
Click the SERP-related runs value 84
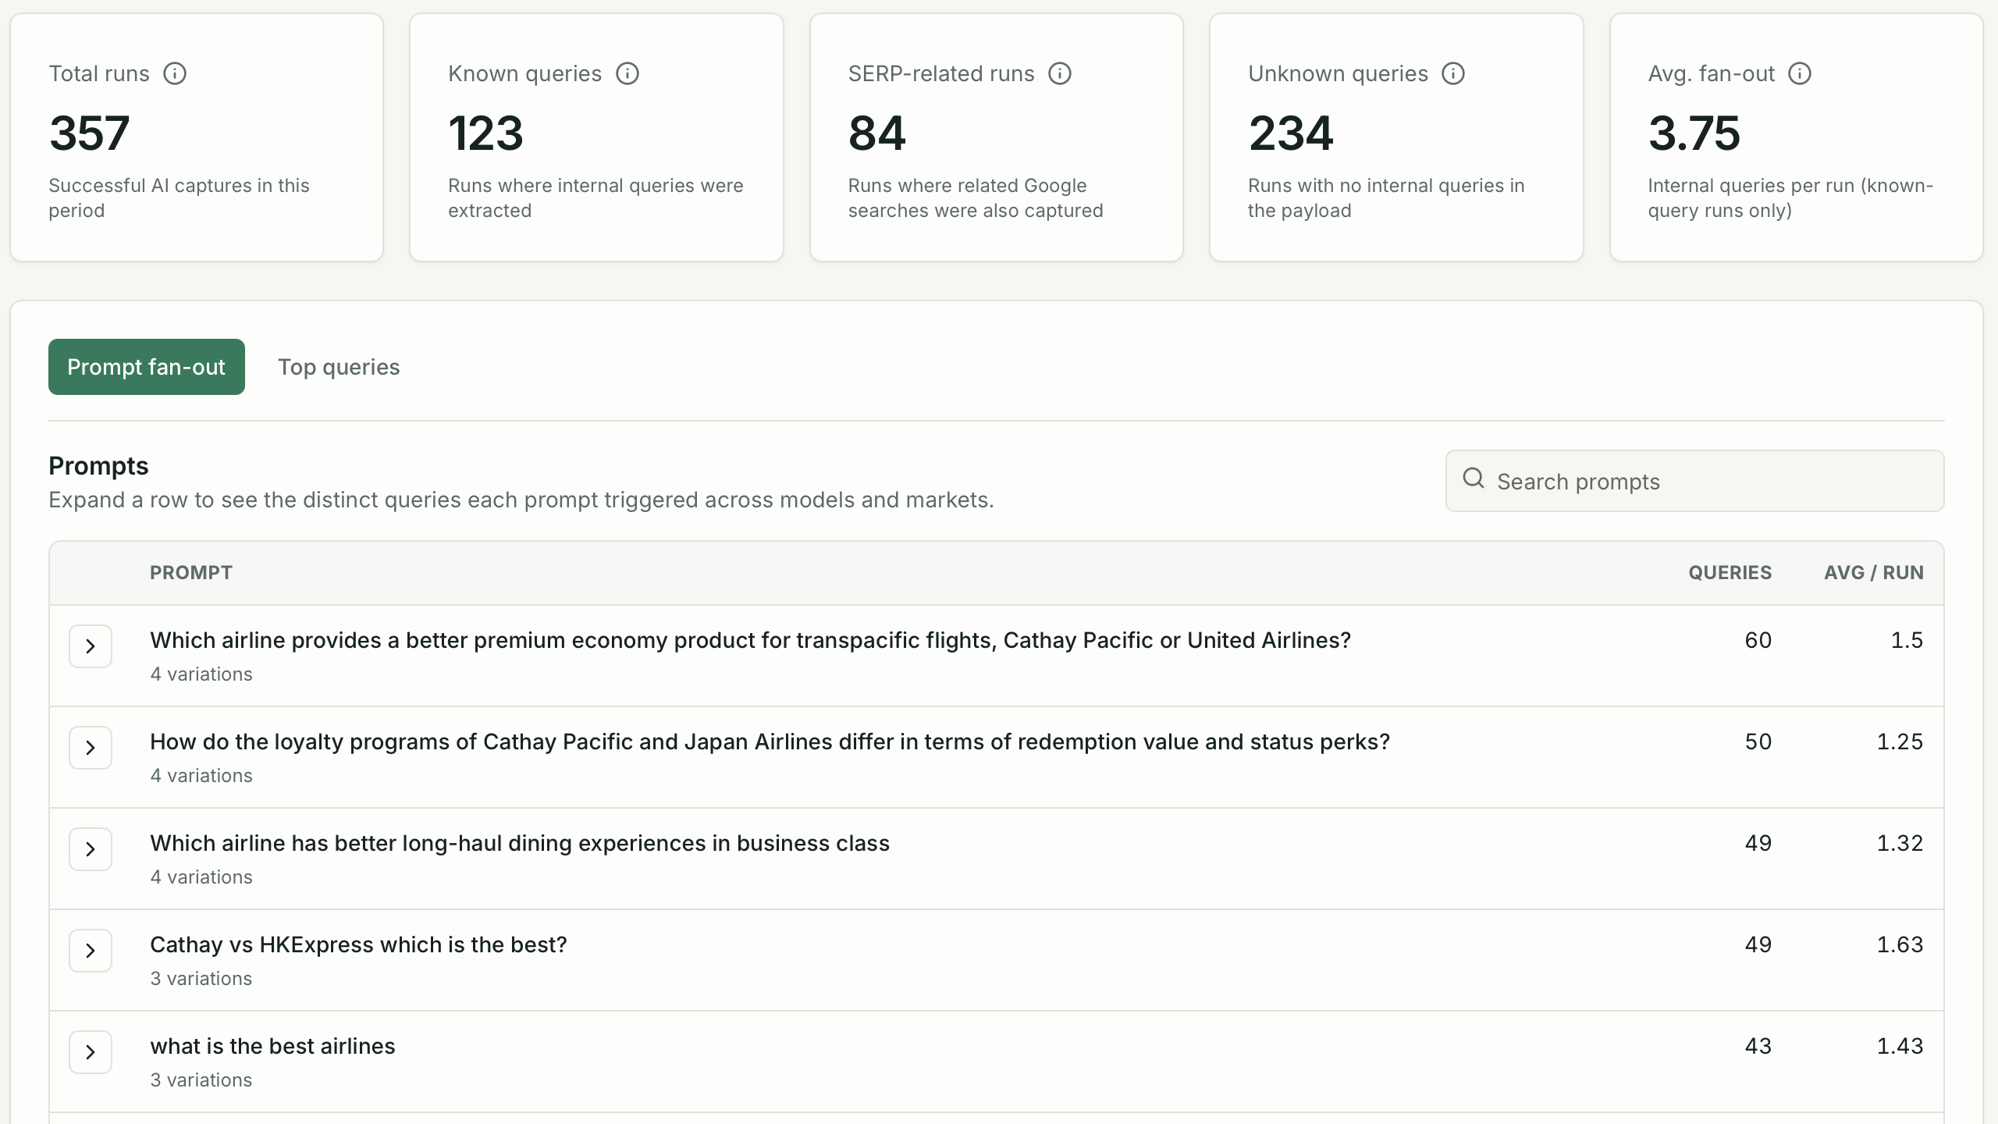point(877,133)
